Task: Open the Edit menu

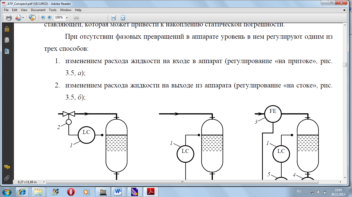Action: 15,10
